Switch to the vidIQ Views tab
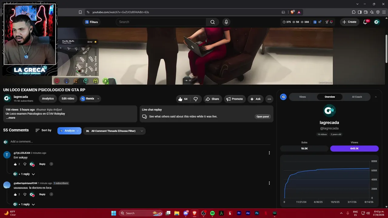Screen dimensions: 388x218 click(303, 97)
